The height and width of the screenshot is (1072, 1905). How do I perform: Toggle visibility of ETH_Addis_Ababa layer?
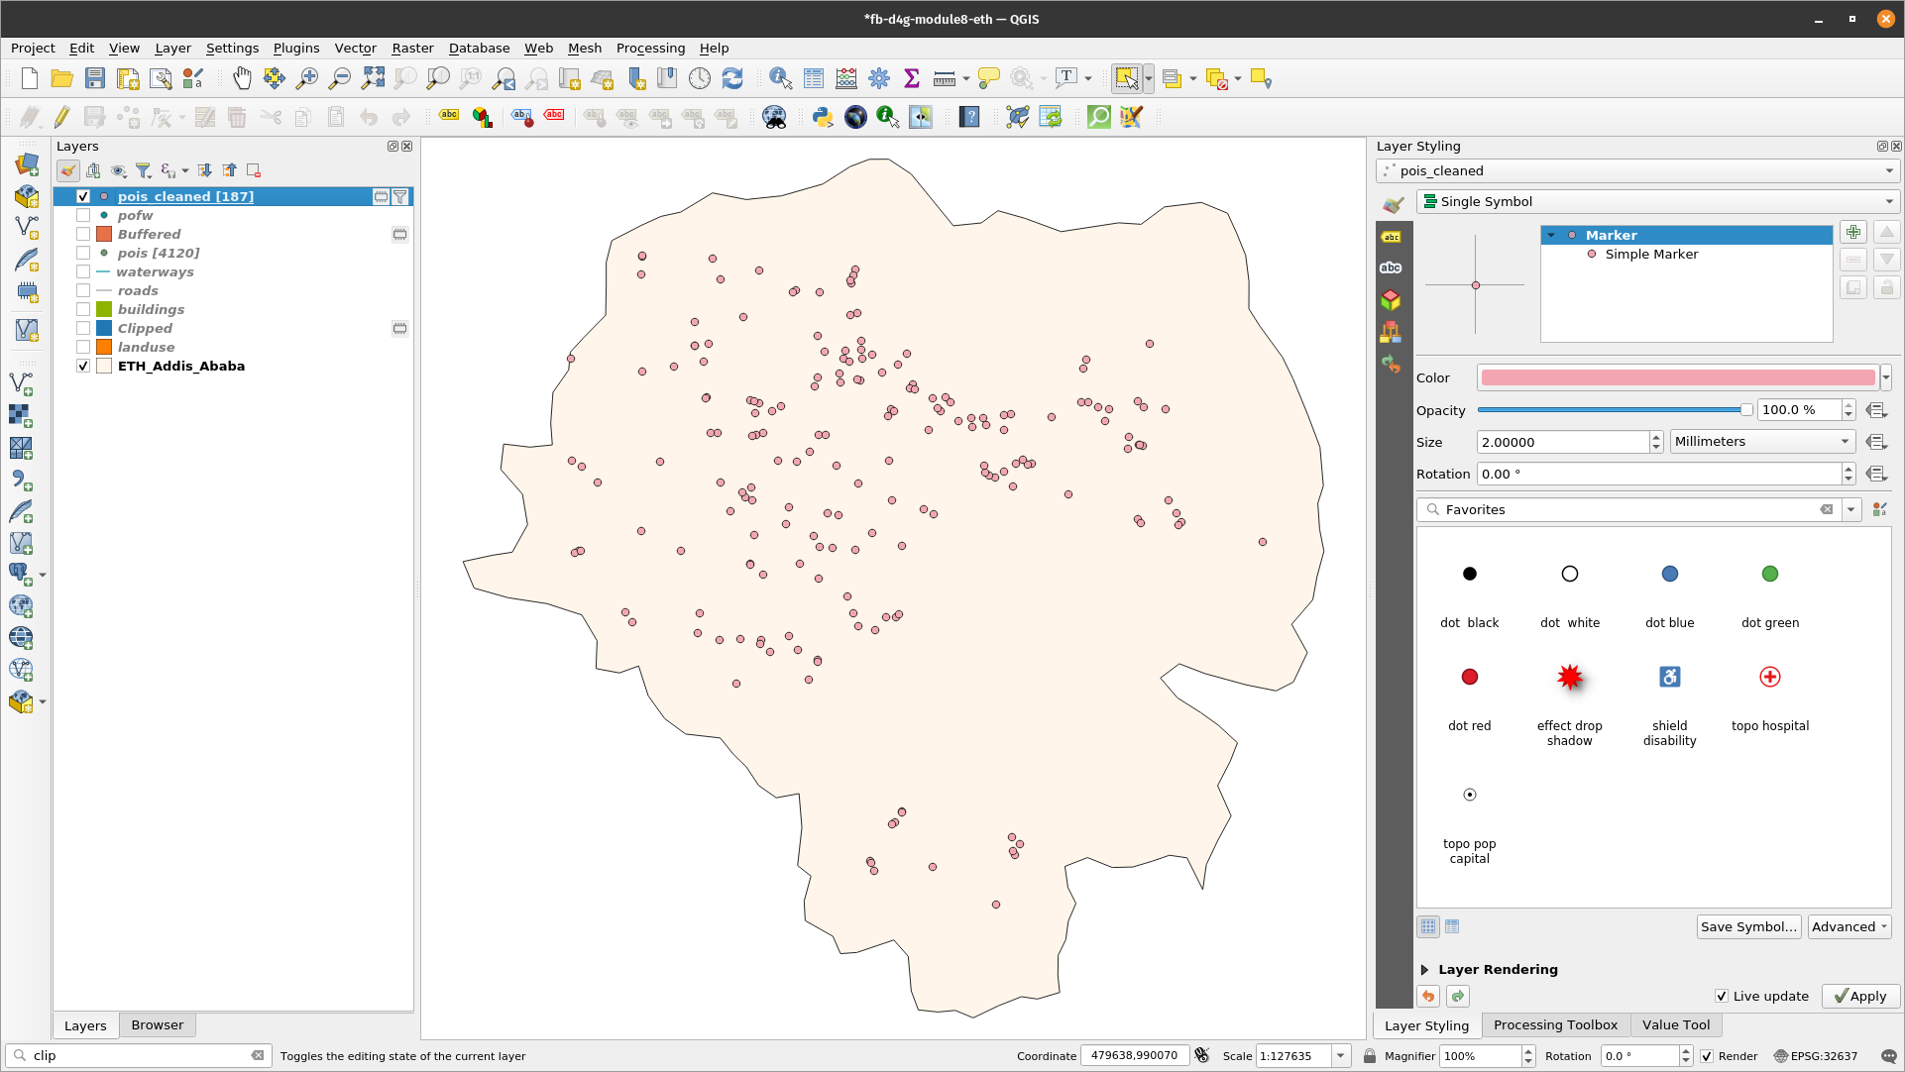click(83, 366)
